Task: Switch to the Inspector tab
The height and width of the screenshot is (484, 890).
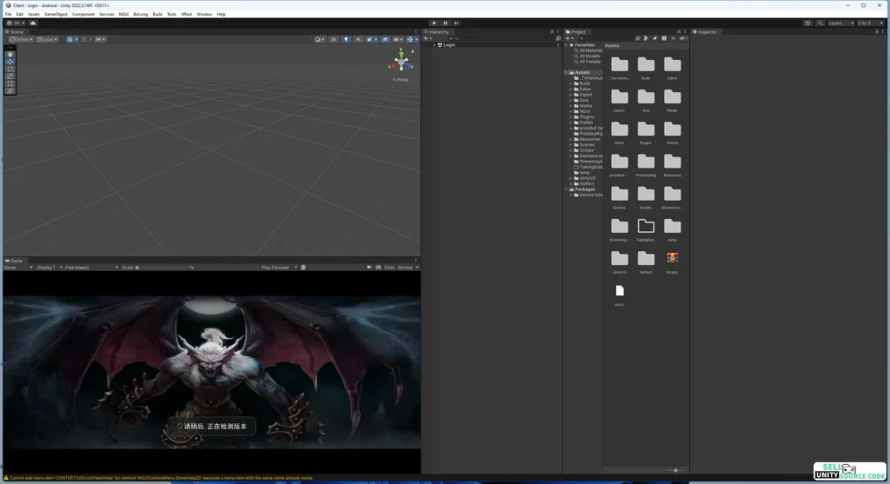Action: click(707, 32)
